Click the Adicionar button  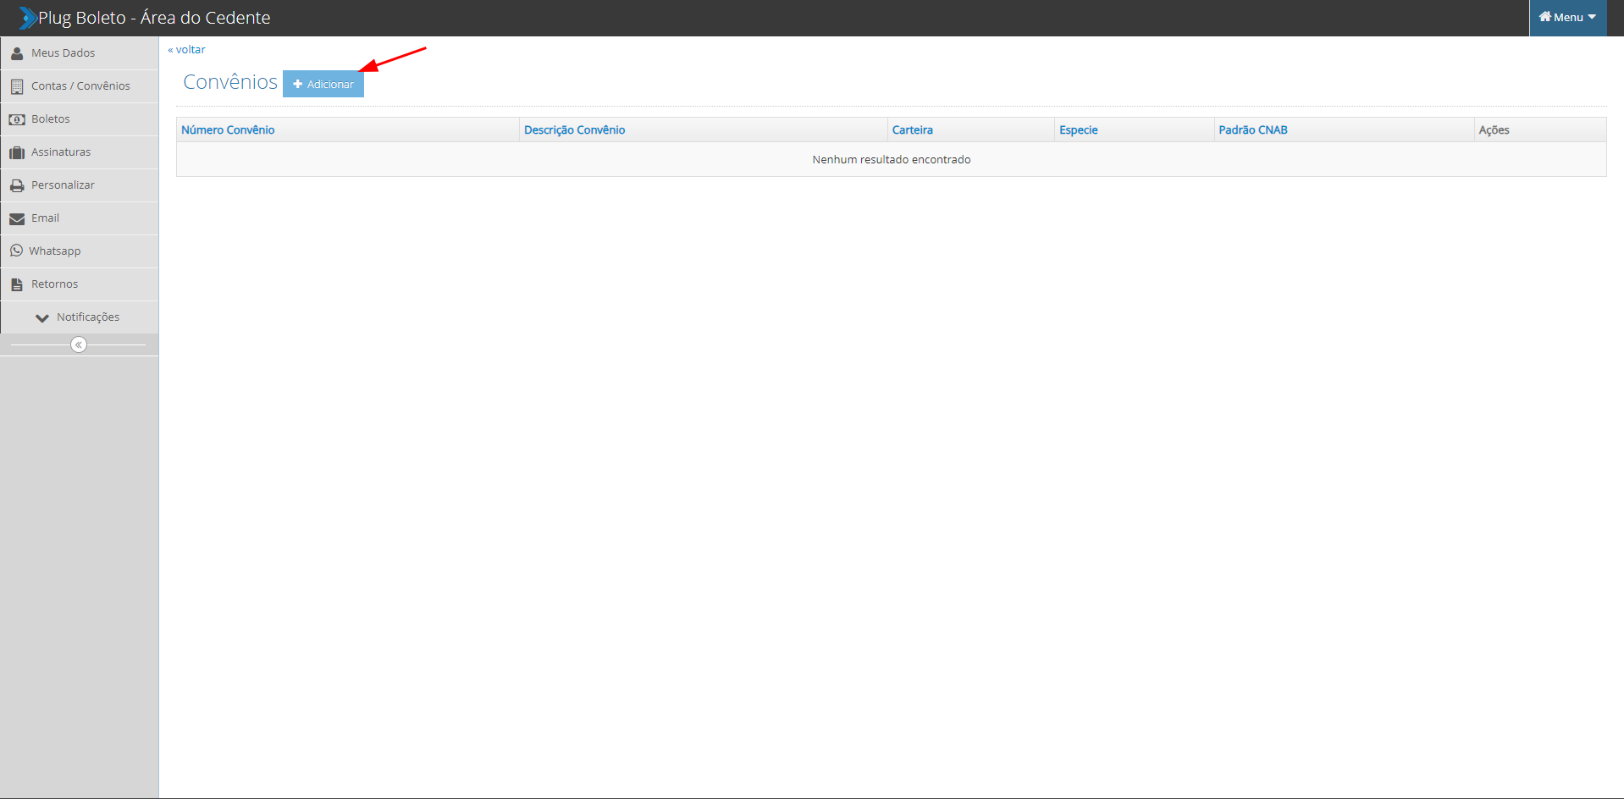(x=323, y=84)
